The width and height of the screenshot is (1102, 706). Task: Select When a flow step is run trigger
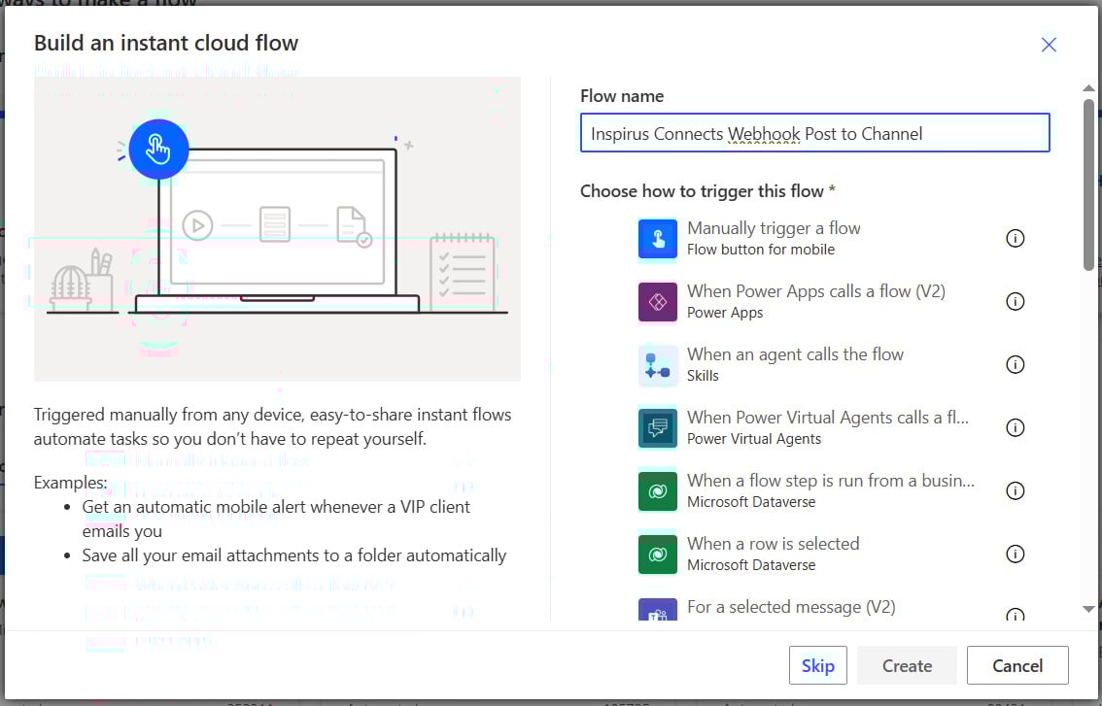(832, 491)
